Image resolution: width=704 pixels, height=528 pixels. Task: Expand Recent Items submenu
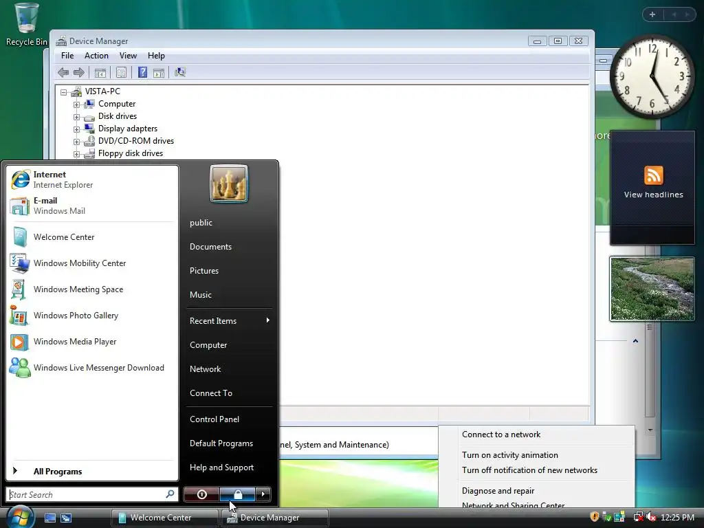click(x=229, y=320)
